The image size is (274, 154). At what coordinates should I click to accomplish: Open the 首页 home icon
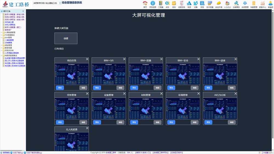coord(145,3)
